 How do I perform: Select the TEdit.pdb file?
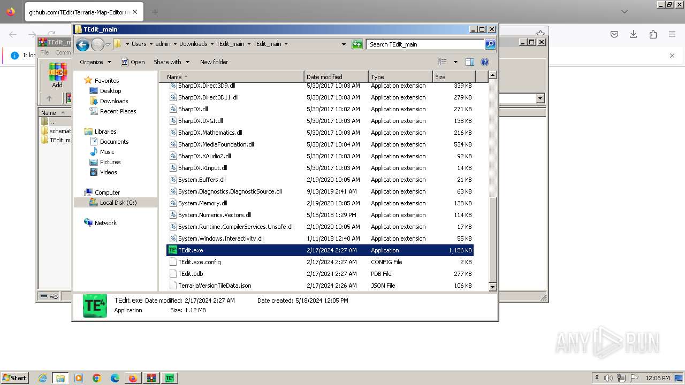point(320,274)
